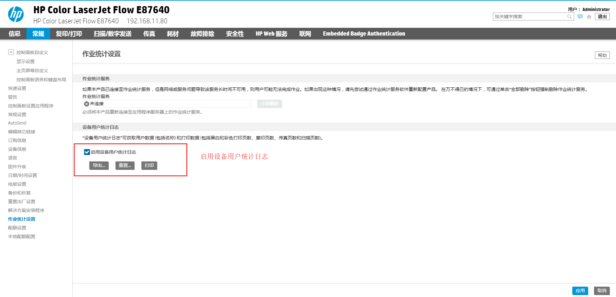
Task: Open Embedded Badge Authentication tab
Action: (x=364, y=34)
